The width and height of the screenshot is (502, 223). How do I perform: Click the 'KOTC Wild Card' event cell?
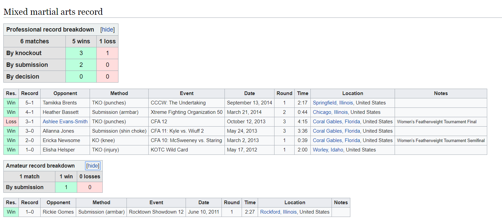(x=187, y=150)
